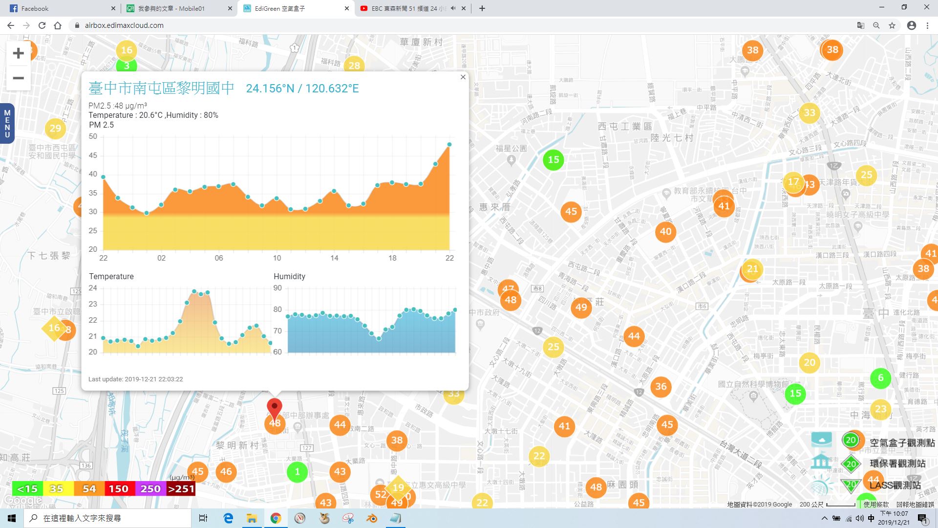Select the yellow 20 marker near 梅亭街
The image size is (938, 528).
tap(810, 363)
